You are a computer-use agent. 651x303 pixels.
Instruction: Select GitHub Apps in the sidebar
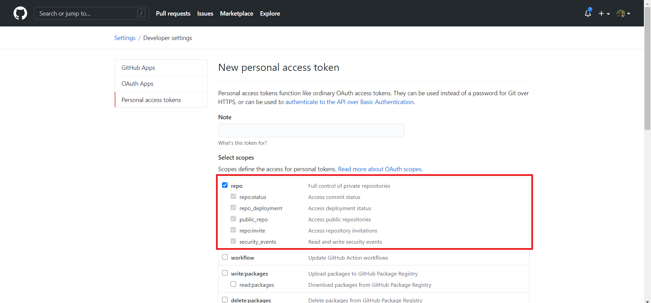138,68
